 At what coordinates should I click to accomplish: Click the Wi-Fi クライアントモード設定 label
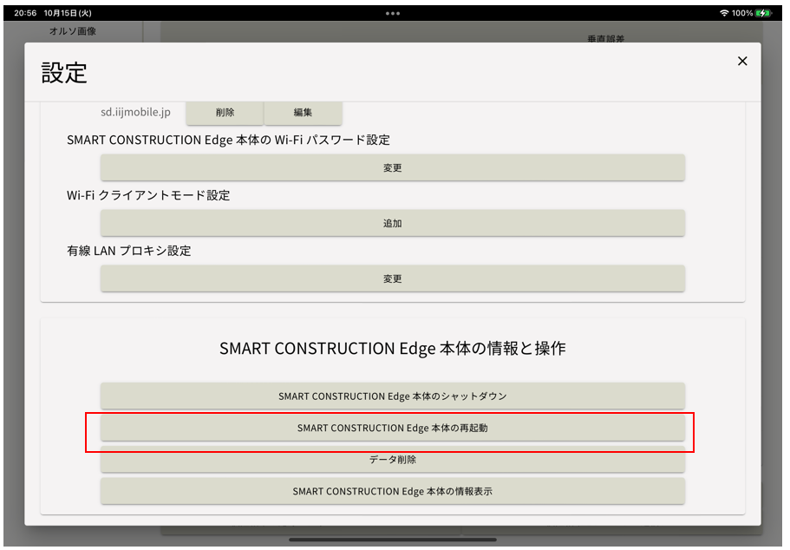tap(148, 195)
